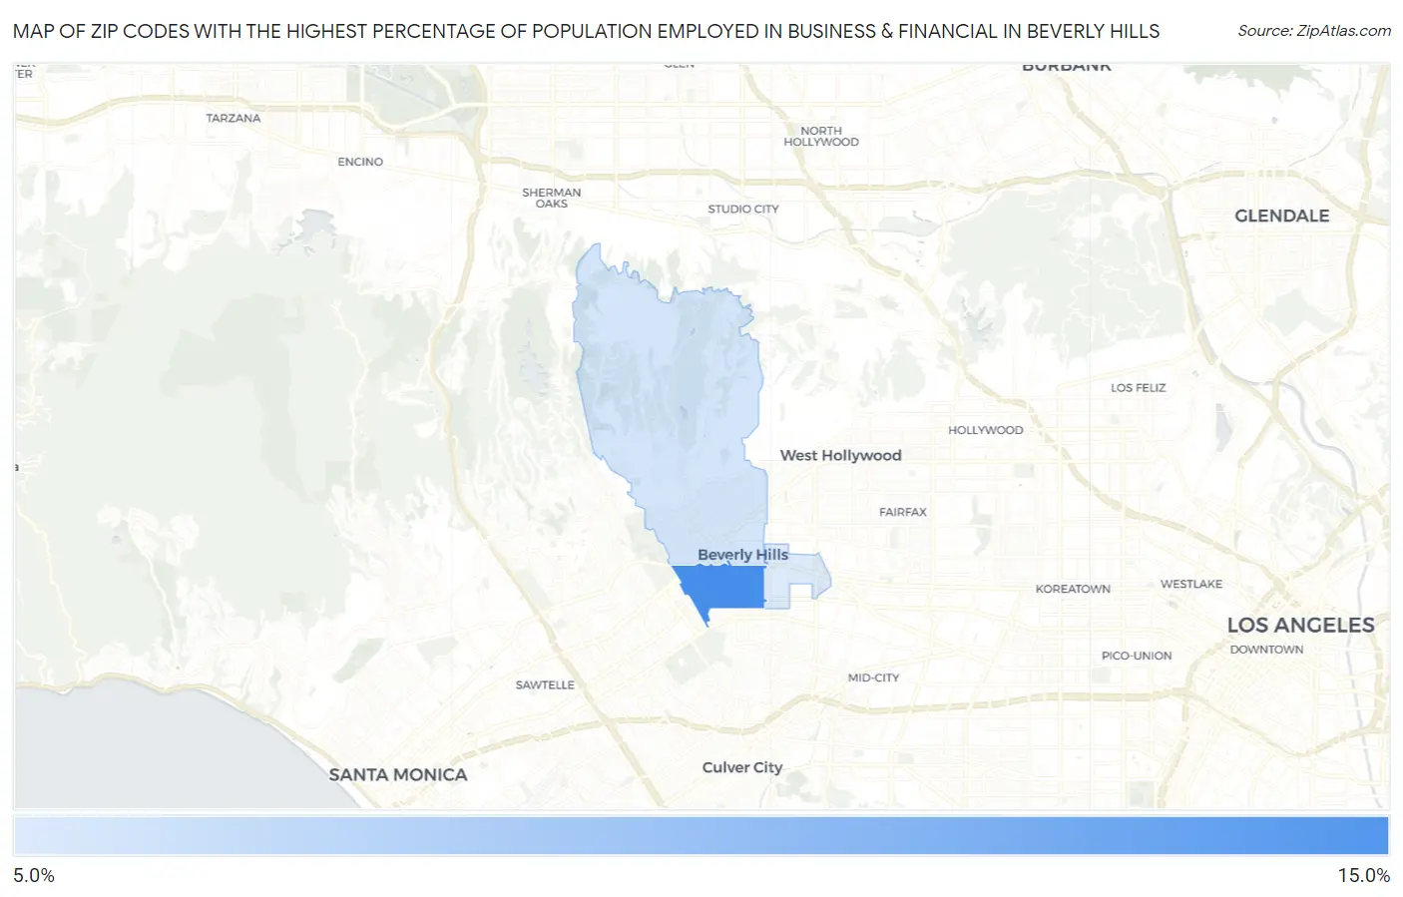Click the STUDIO CITY label
The height and width of the screenshot is (897, 1403).
[x=743, y=209]
